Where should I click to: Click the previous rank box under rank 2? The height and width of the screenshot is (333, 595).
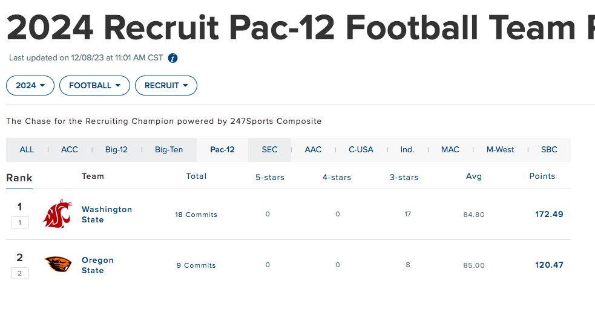(20, 273)
